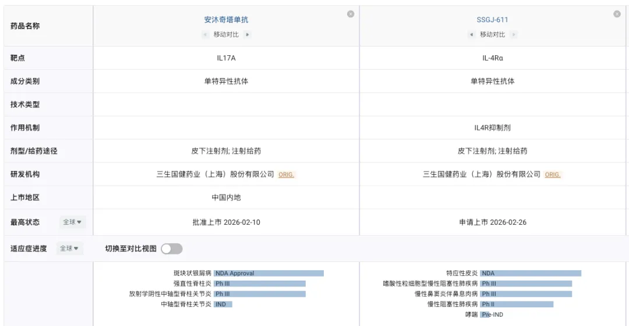The height and width of the screenshot is (326, 629).
Task: Click the ORIG. tag in the 安沐奇塔单抗 column
Action: point(286,175)
